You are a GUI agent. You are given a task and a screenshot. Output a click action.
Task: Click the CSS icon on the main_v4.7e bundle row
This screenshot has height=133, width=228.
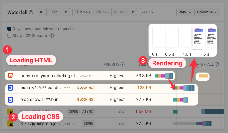(x=10, y=88)
